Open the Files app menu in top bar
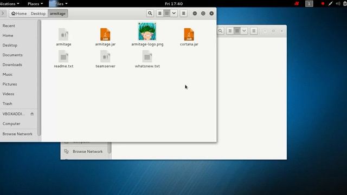 59,4
